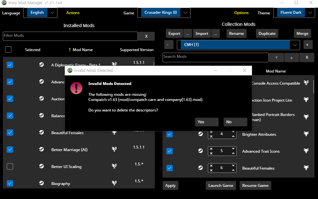Open the Actions menu

click(73, 13)
